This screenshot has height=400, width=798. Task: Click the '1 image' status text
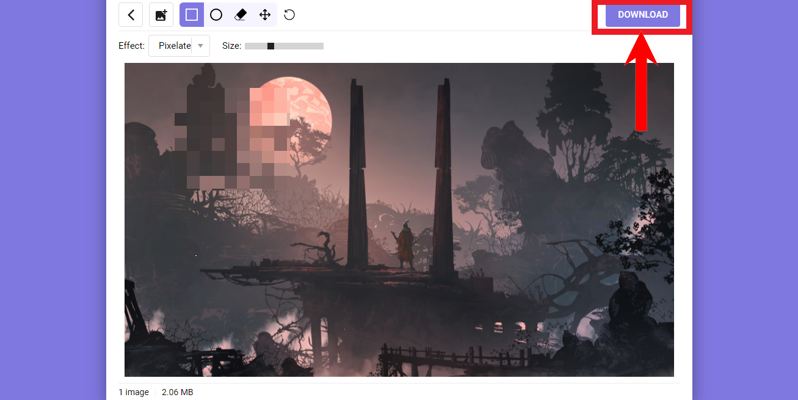134,392
